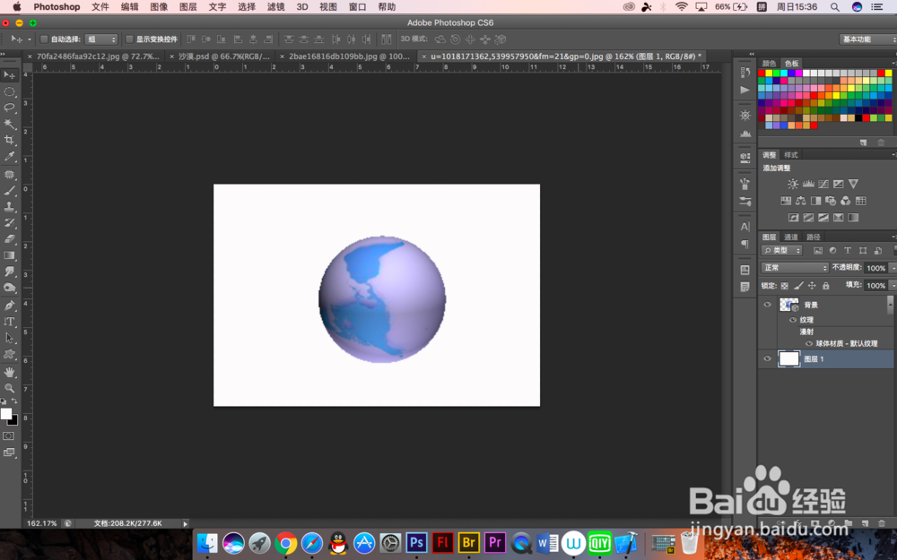Add a Levels adjustment
Viewport: 897px width, 560px height.
[x=808, y=184]
